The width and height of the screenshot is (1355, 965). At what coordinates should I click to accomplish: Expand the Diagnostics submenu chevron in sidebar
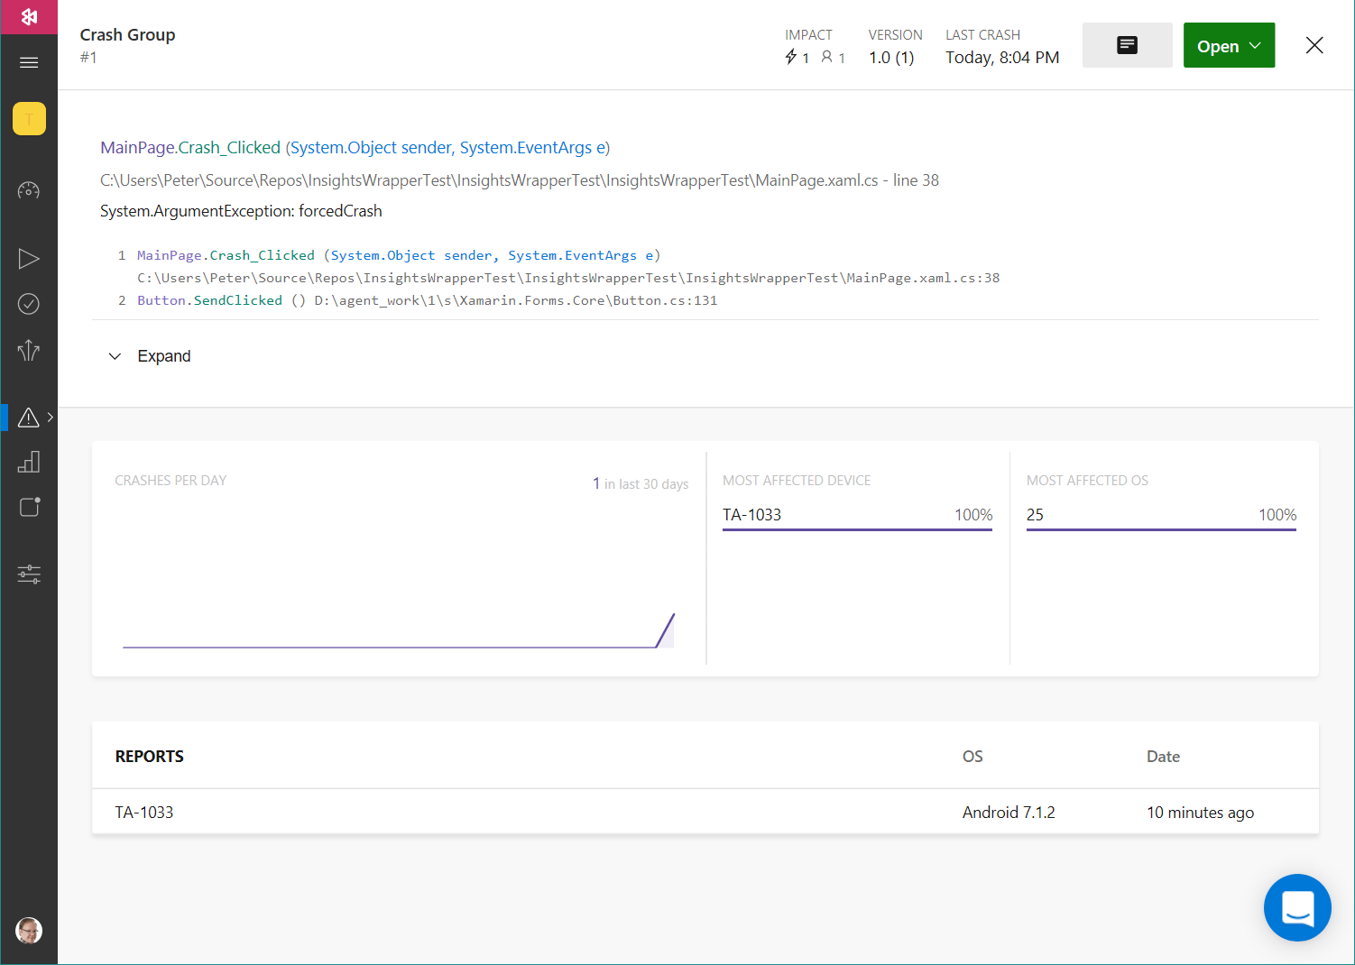[51, 418]
